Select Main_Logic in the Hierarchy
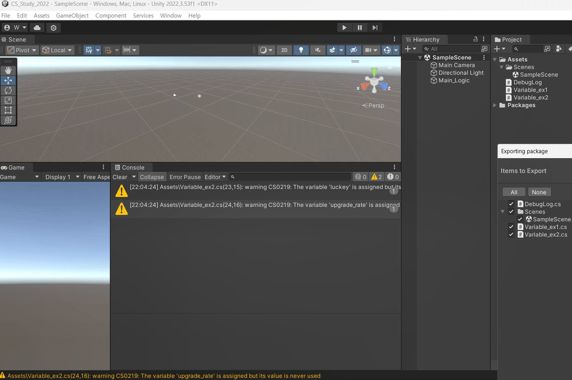Screen dimensions: 572x380 pos(454,81)
